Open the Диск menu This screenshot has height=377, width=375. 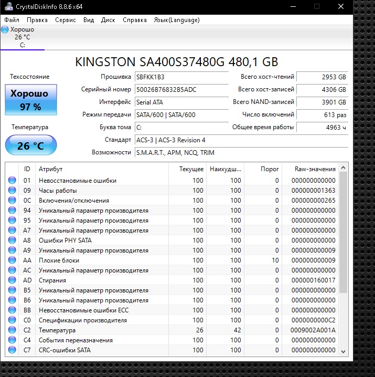[108, 20]
